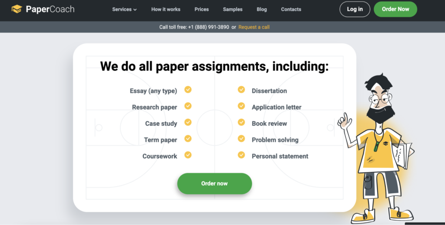Click the toll free phone number text
Screen dimensions: 445x225
208,27
